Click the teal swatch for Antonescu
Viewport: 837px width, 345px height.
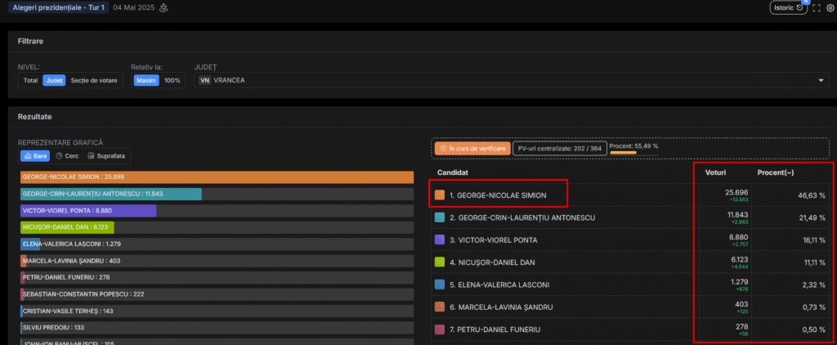[440, 217]
